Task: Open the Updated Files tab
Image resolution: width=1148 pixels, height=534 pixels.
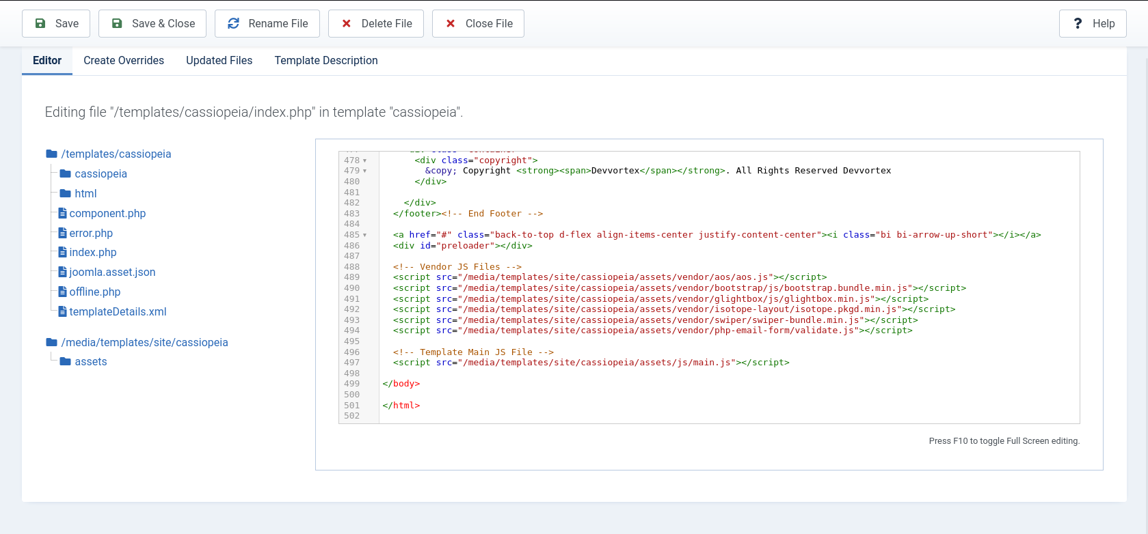Action: tap(219, 61)
